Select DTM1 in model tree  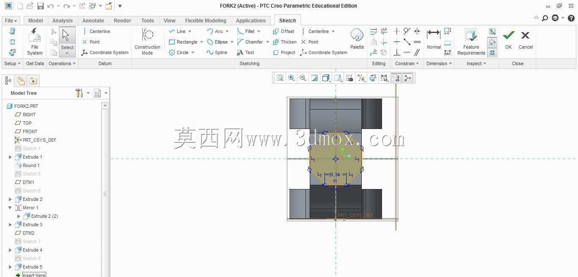pos(28,182)
